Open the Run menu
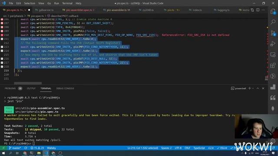 point(56,3)
